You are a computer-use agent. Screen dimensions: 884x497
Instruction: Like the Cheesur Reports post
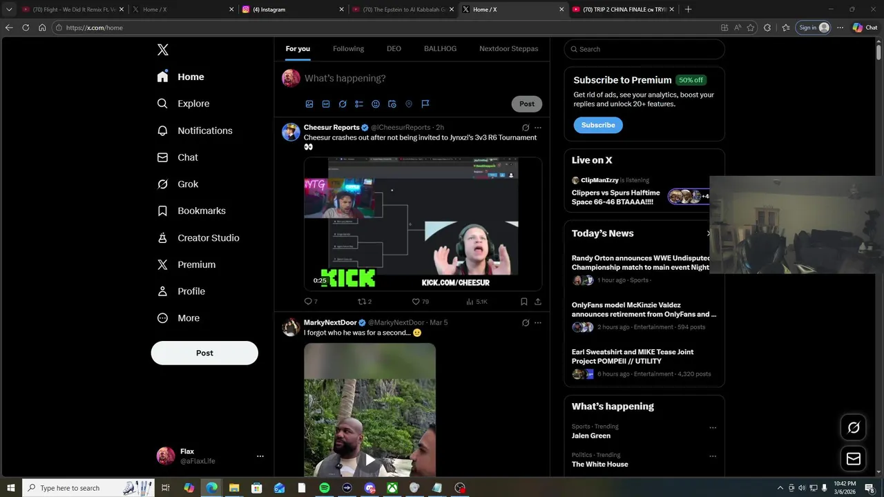pyautogui.click(x=420, y=302)
